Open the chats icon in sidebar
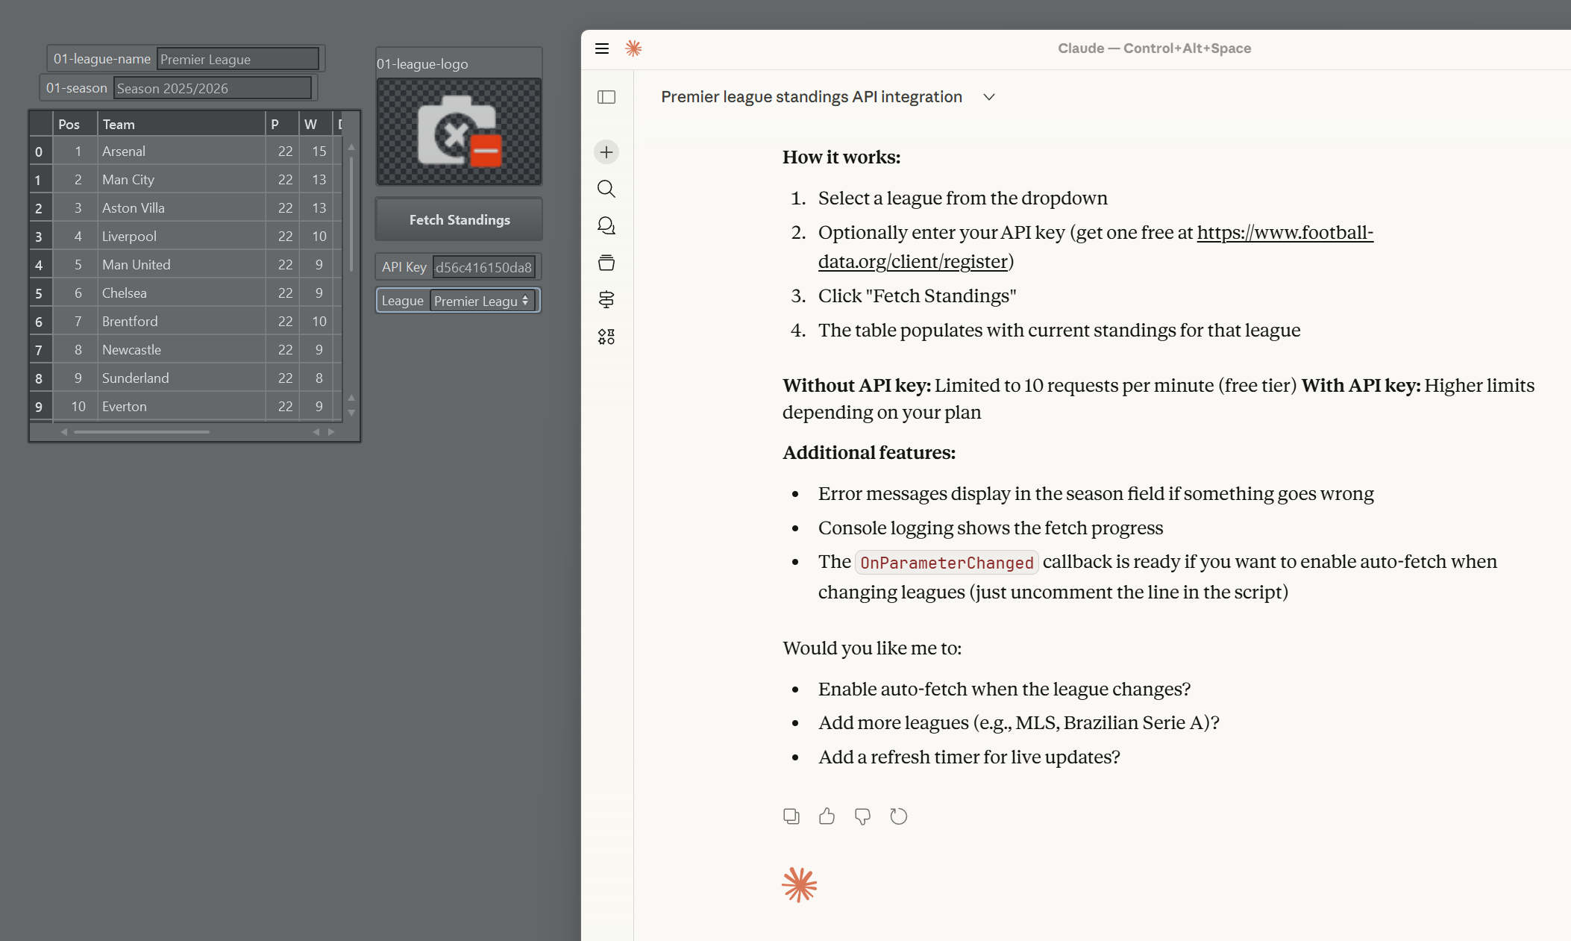 (x=606, y=225)
